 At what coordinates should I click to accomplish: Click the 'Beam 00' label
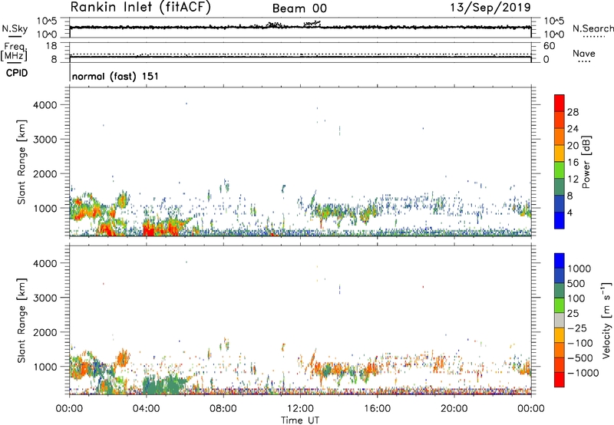[299, 8]
